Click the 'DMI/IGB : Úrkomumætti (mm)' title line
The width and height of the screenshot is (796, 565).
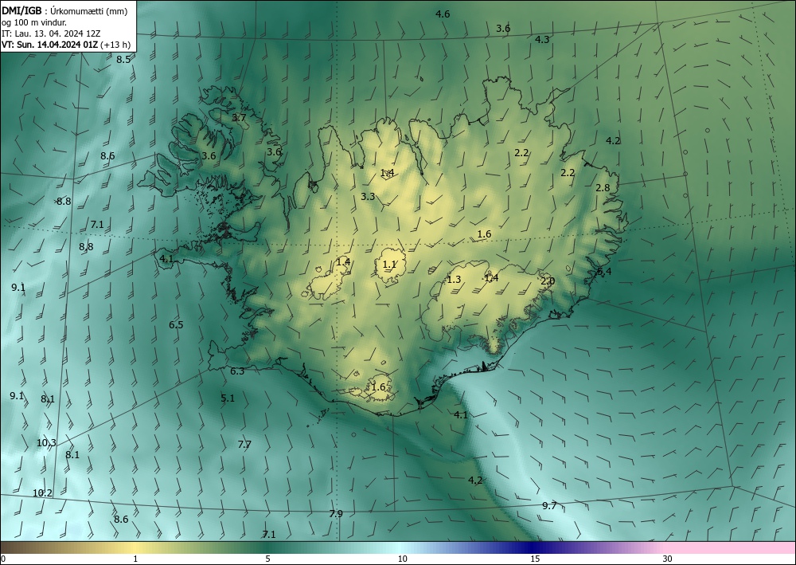coord(64,11)
